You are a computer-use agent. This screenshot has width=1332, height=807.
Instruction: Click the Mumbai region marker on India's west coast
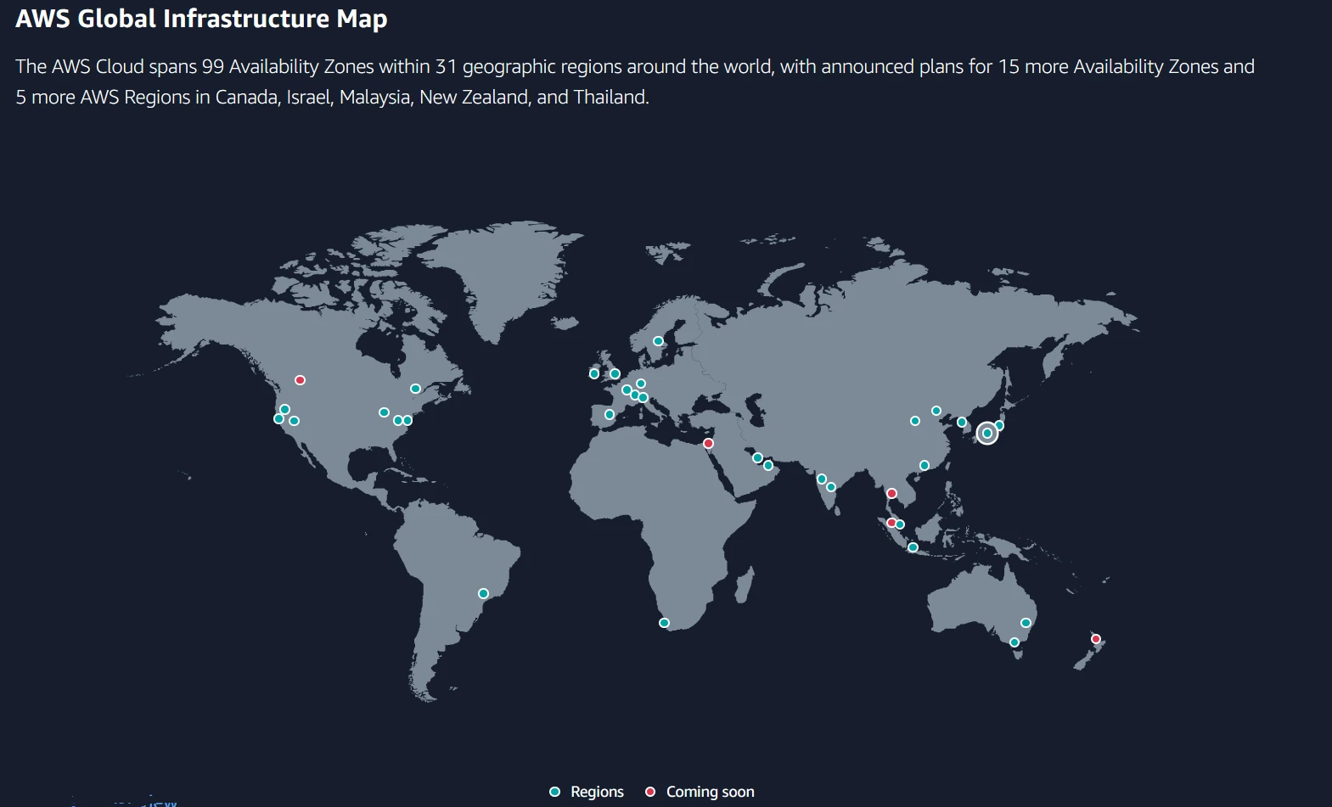pos(822,479)
